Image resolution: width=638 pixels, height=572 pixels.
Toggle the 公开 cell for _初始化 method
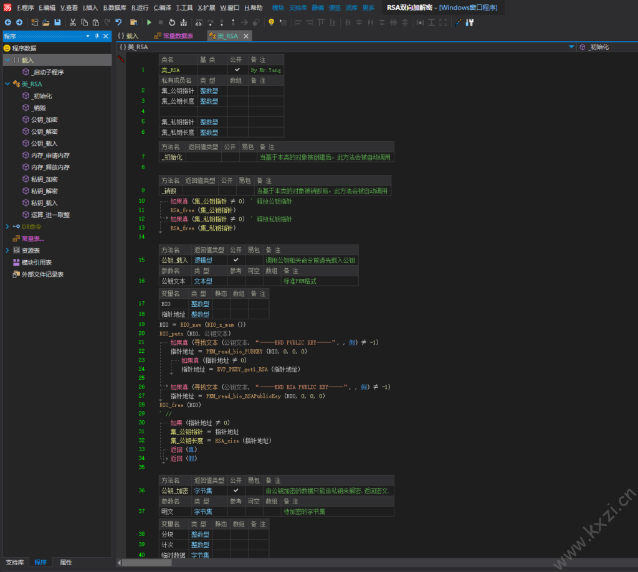click(231, 157)
